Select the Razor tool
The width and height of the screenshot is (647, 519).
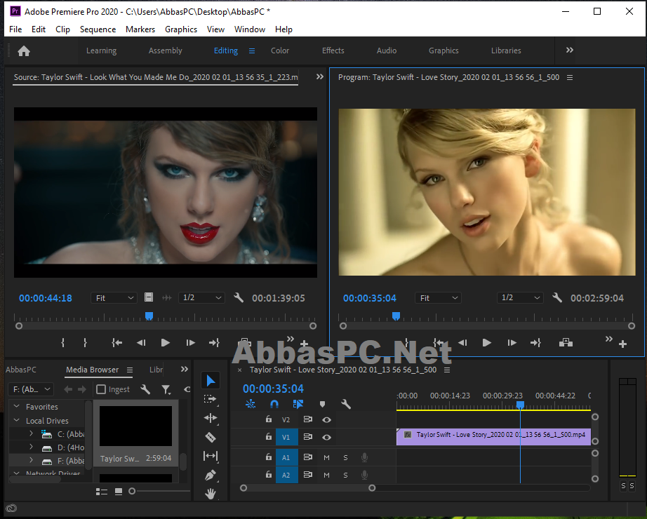(210, 437)
